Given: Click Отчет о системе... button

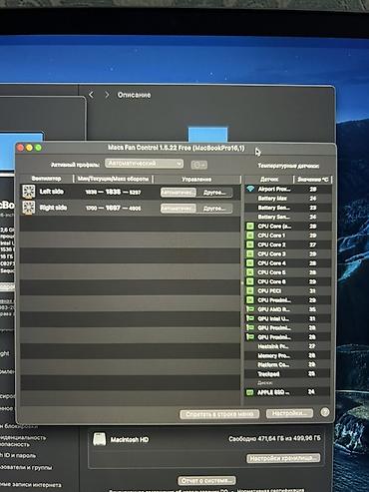Looking at the screenshot, I should (206, 480).
